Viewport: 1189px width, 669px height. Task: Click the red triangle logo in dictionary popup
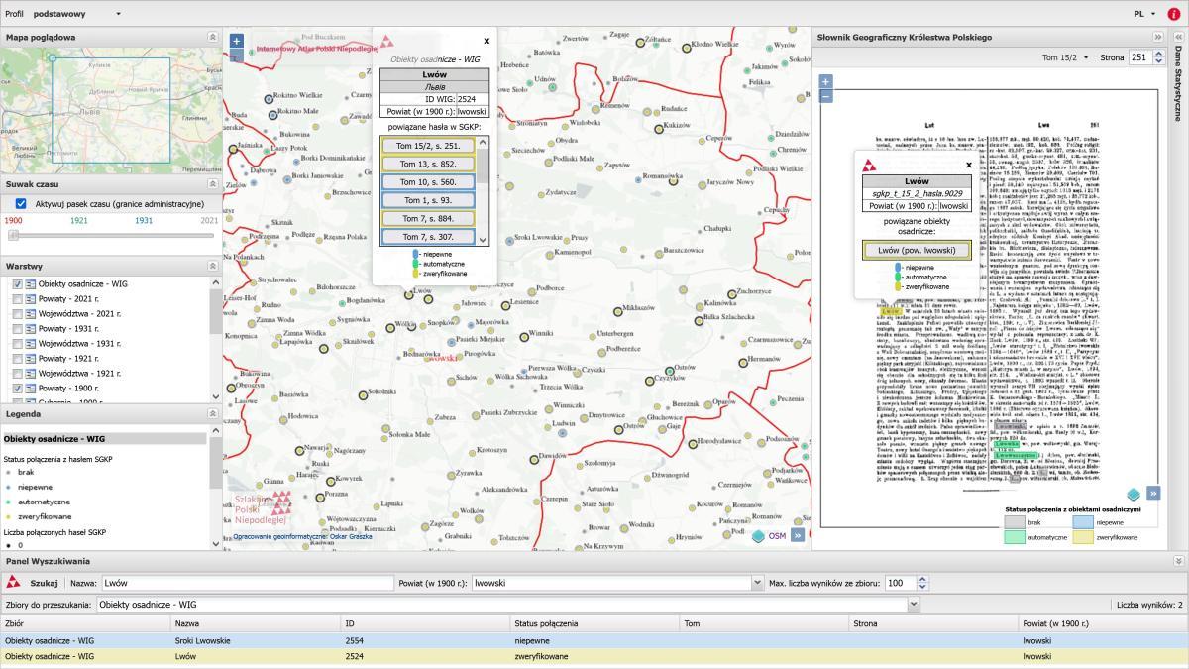pyautogui.click(x=868, y=166)
